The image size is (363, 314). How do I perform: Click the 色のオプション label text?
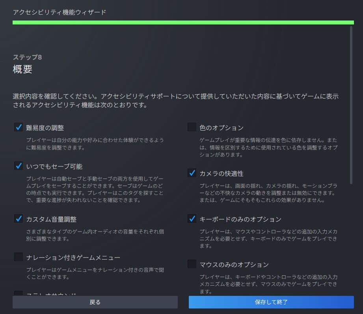(x=222, y=128)
